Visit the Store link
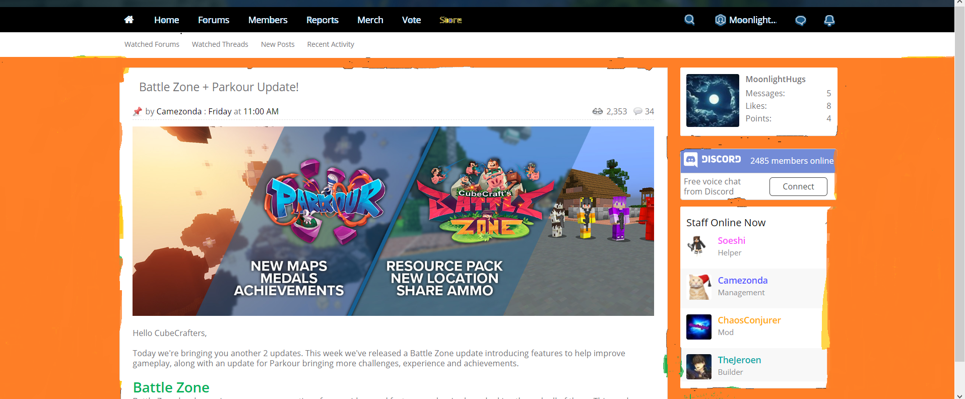 (x=451, y=20)
